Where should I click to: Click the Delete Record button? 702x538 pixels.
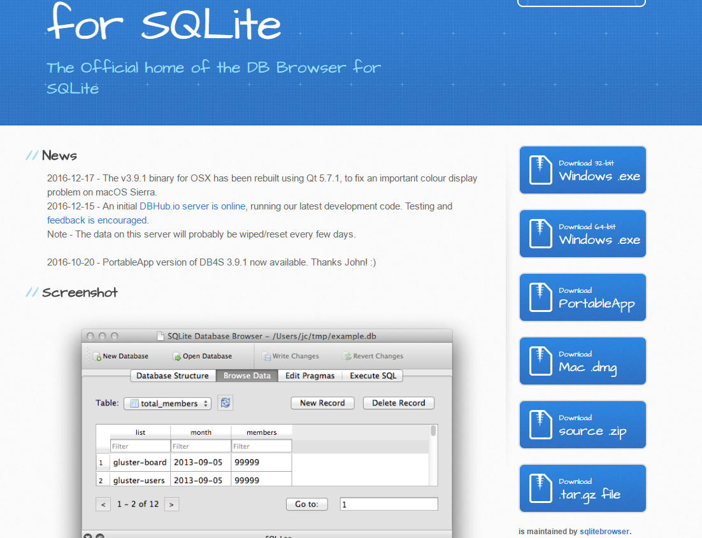pyautogui.click(x=398, y=403)
